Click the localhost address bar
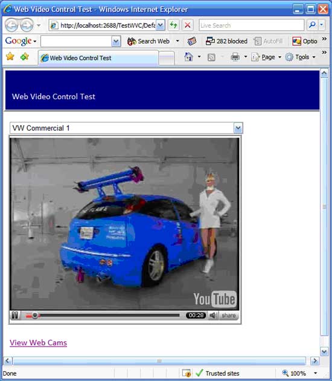 (103, 25)
